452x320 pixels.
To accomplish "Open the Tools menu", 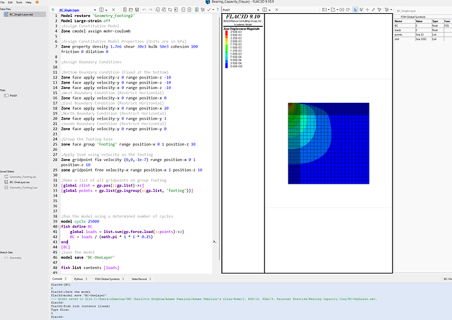I will click(x=19, y=3).
